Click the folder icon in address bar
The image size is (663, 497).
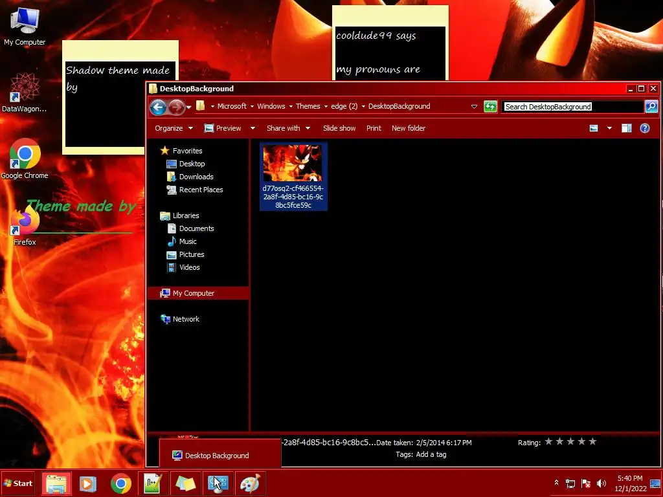[201, 105]
